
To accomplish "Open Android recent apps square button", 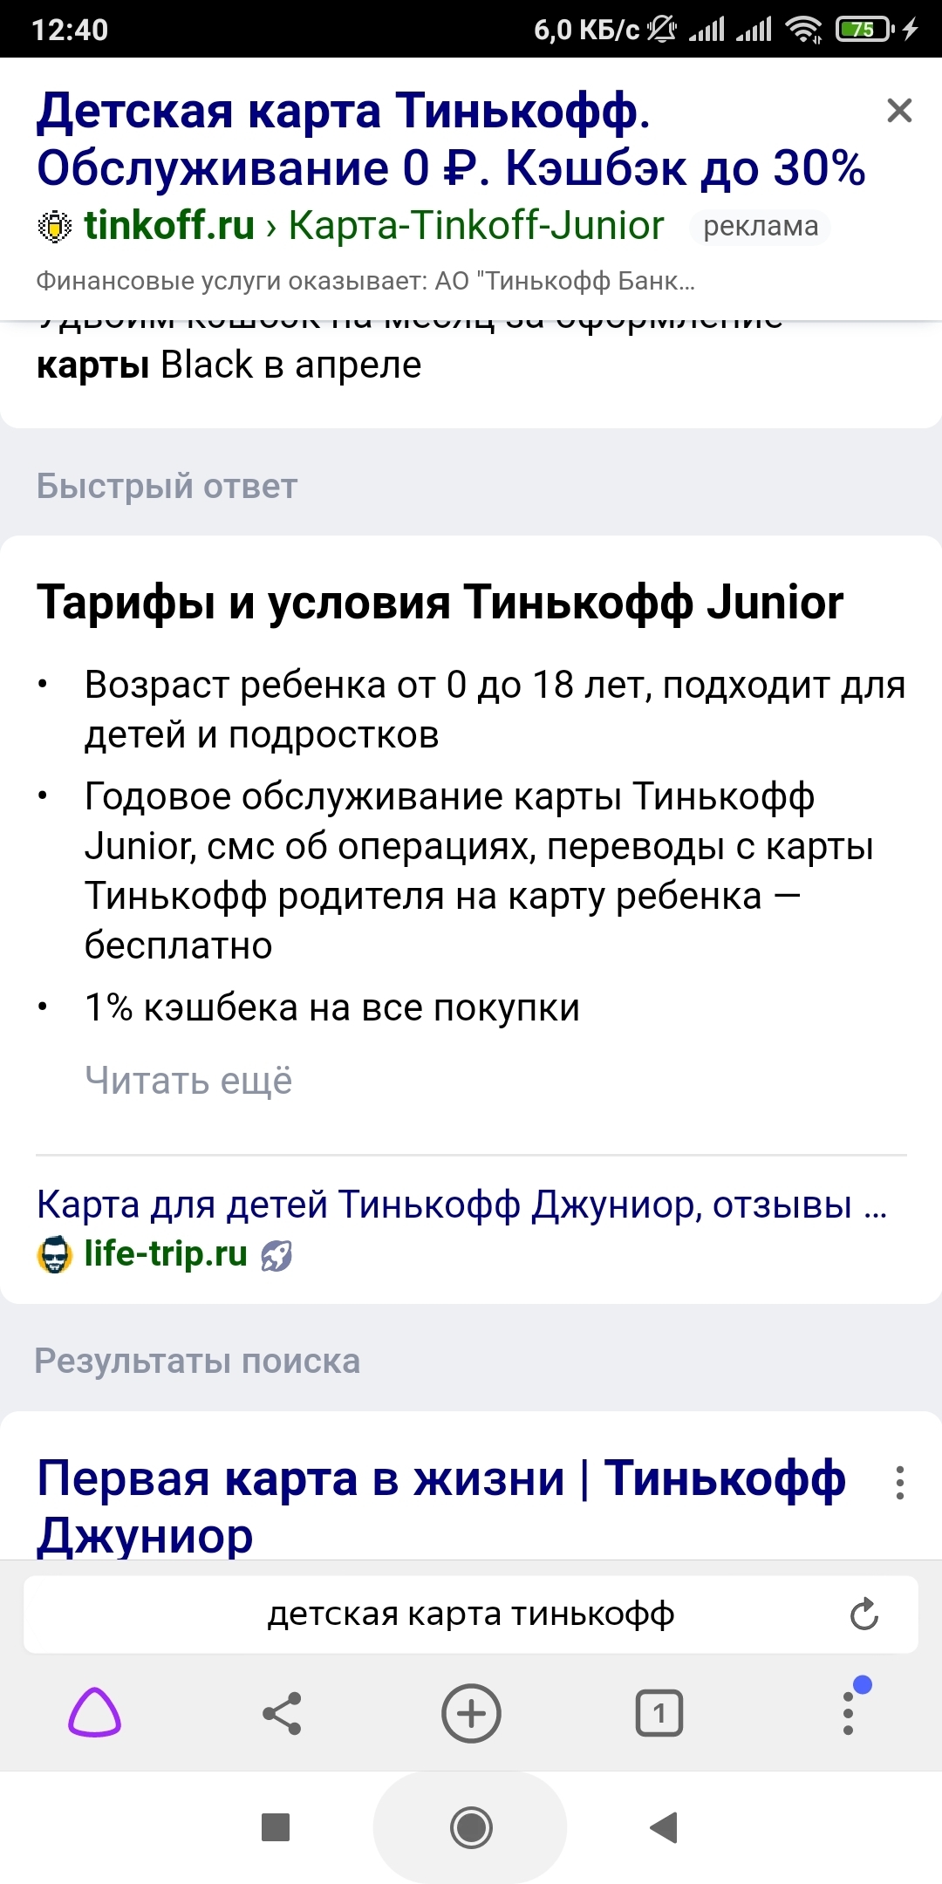I will click(x=276, y=1827).
